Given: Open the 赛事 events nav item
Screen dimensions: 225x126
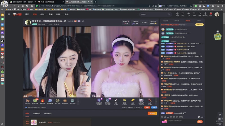Looking at the screenshot, I should [x=51, y=15].
